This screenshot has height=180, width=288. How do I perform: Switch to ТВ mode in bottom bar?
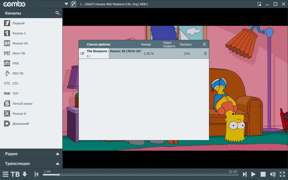(15, 174)
